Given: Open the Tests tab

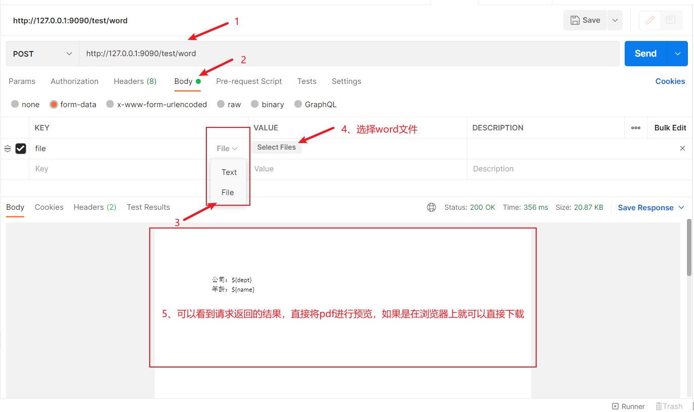Looking at the screenshot, I should [307, 81].
